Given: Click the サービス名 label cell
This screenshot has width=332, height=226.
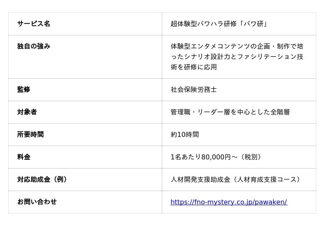Looking at the screenshot, I should click(x=34, y=24).
